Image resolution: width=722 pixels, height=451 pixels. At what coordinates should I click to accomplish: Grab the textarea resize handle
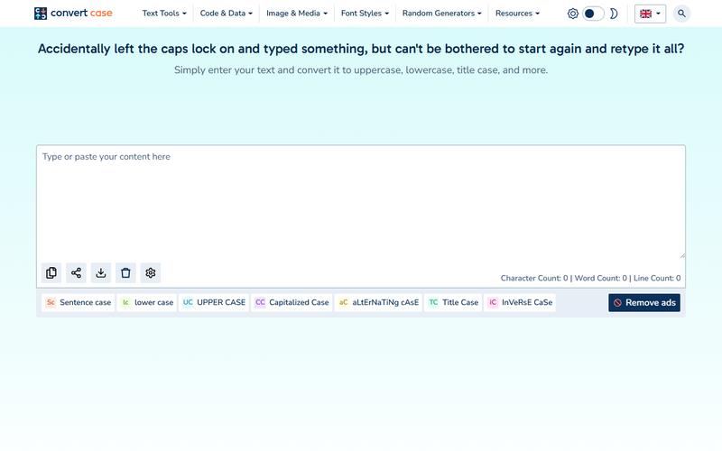pos(682,255)
